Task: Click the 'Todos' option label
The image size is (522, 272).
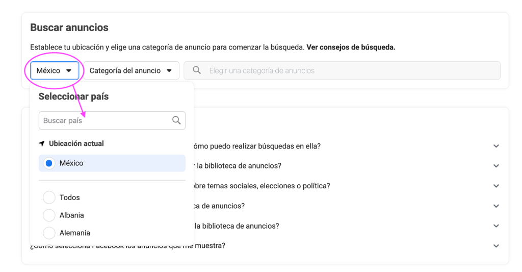Action: coord(69,197)
